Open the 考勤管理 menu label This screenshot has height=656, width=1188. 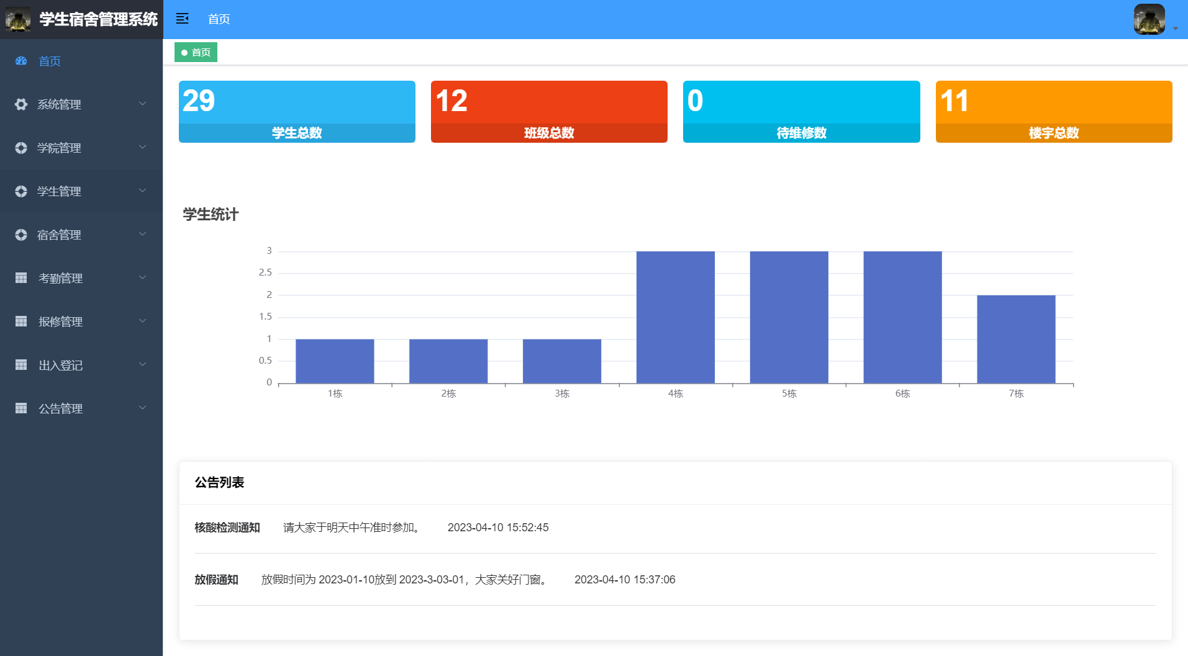(60, 278)
